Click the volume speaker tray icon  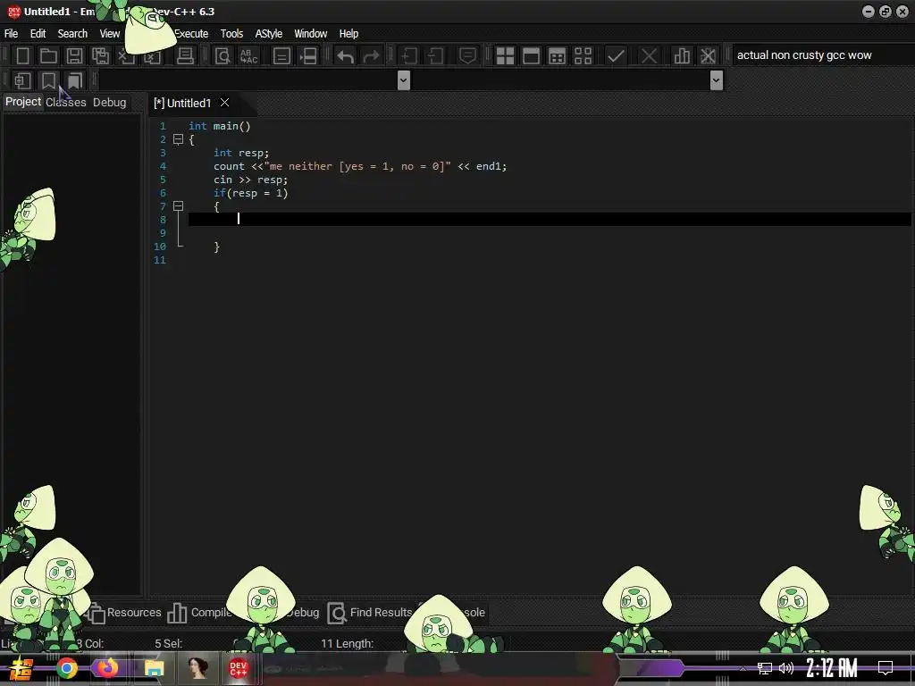[x=786, y=668]
